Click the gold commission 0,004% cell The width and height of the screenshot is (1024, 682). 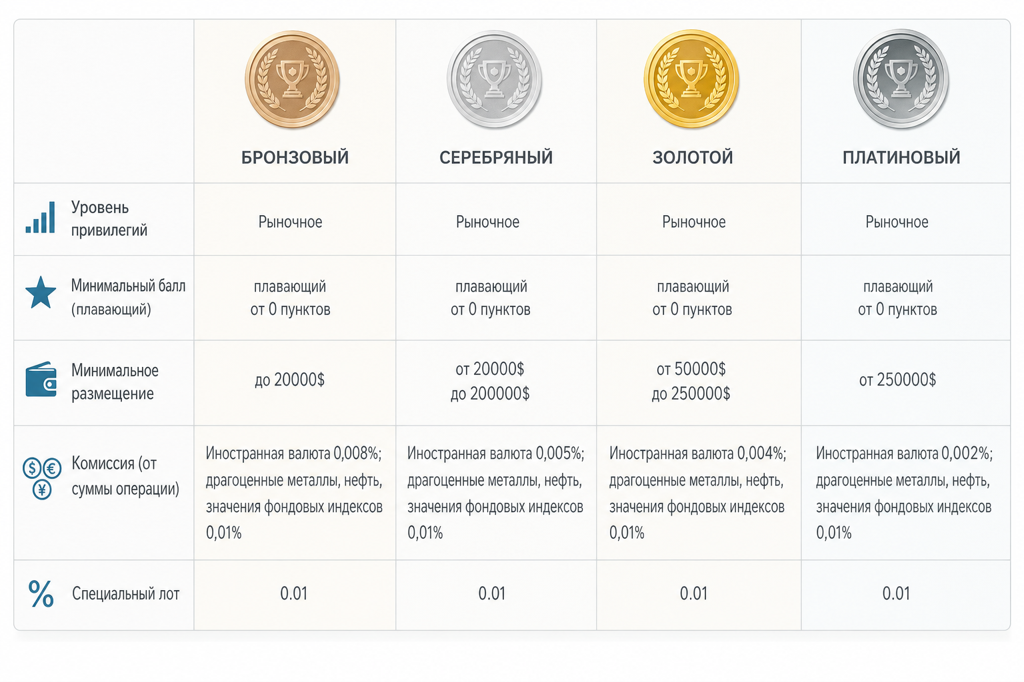pos(698,493)
